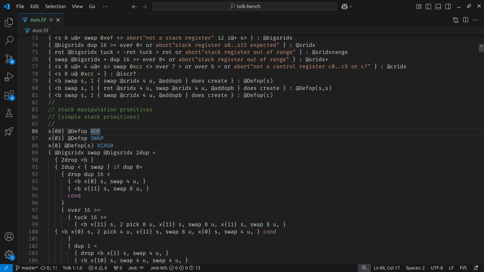Customize layout from title bar icon
The height and width of the screenshot is (272, 484).
(419, 7)
